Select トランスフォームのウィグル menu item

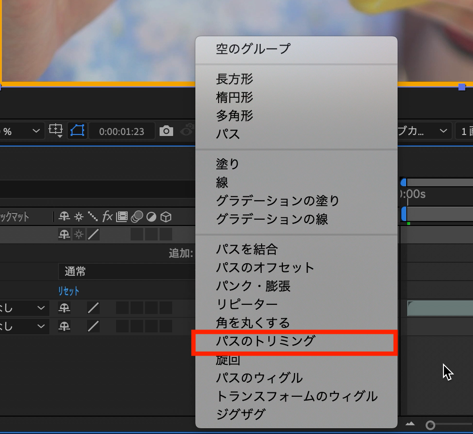coord(296,396)
